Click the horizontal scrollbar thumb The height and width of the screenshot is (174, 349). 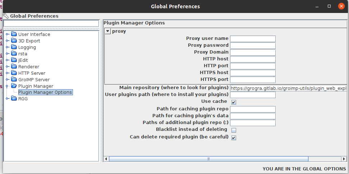[x=208, y=159]
